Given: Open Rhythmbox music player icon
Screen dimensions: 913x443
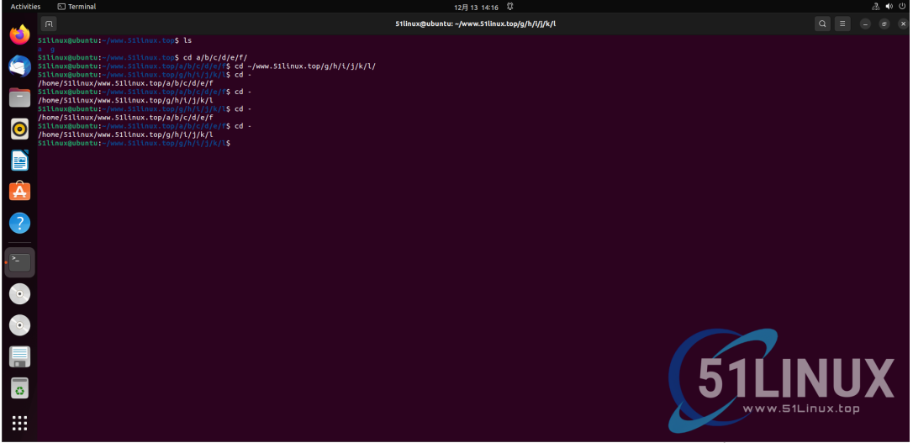Looking at the screenshot, I should (x=20, y=129).
